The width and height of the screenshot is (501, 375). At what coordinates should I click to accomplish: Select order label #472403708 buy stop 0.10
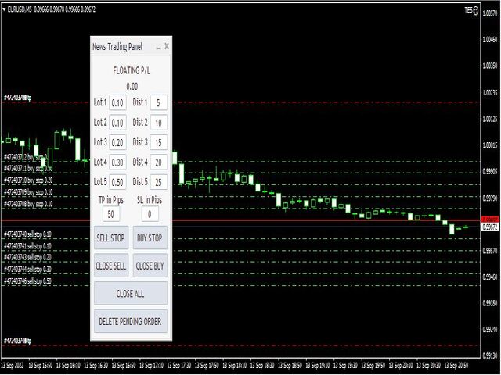(x=28, y=204)
